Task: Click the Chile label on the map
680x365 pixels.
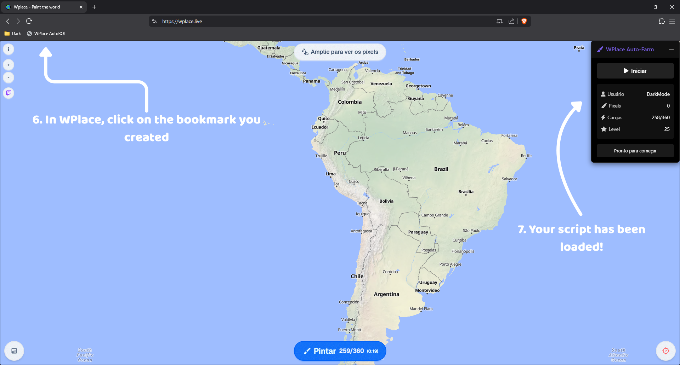Action: [357, 276]
